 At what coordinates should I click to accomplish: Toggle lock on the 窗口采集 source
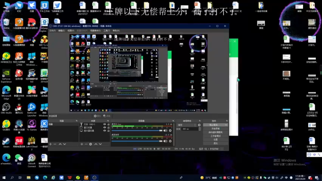108,128
